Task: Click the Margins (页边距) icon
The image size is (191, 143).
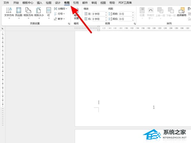Action: [19, 12]
